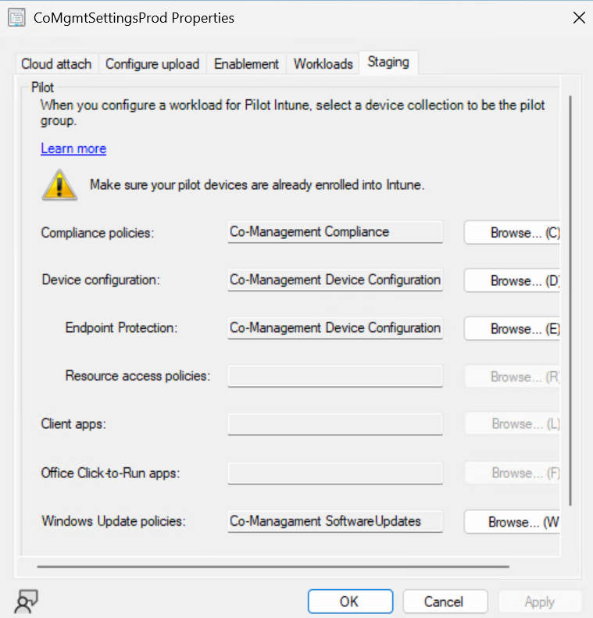Screen dimensions: 593x618
Task: Select the Enablement tab
Action: tap(246, 64)
